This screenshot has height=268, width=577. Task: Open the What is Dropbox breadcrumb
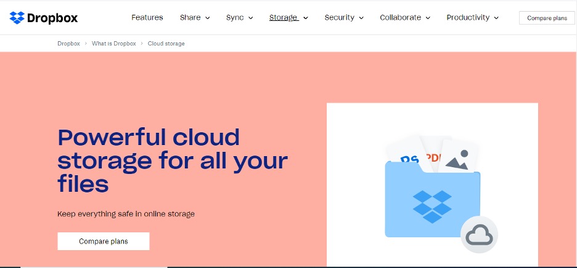point(113,44)
